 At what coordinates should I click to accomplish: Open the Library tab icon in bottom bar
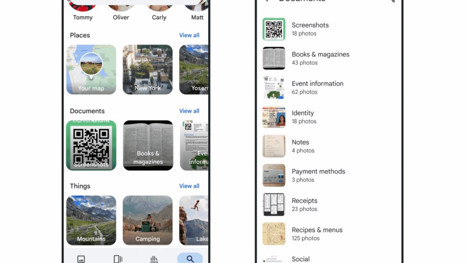coord(154,259)
